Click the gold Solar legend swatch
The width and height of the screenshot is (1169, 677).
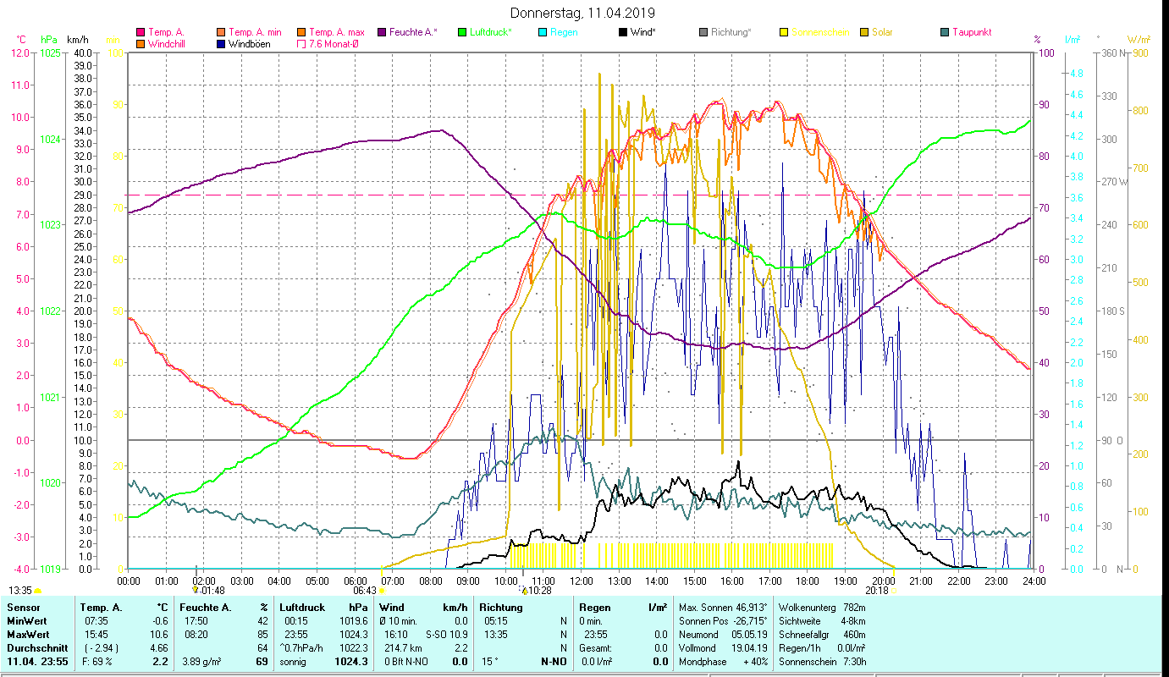[x=863, y=32]
